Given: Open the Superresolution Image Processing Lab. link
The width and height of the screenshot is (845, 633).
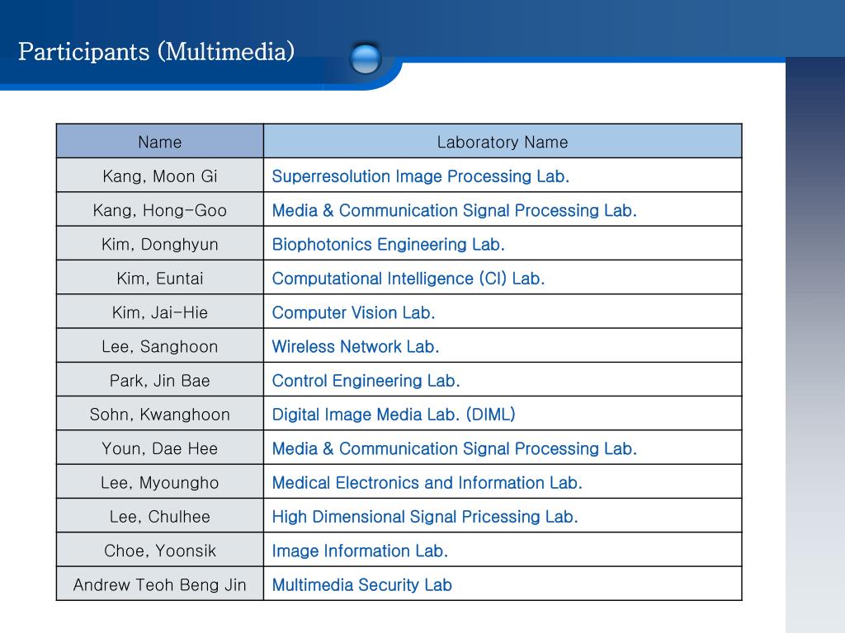Looking at the screenshot, I should point(420,176).
